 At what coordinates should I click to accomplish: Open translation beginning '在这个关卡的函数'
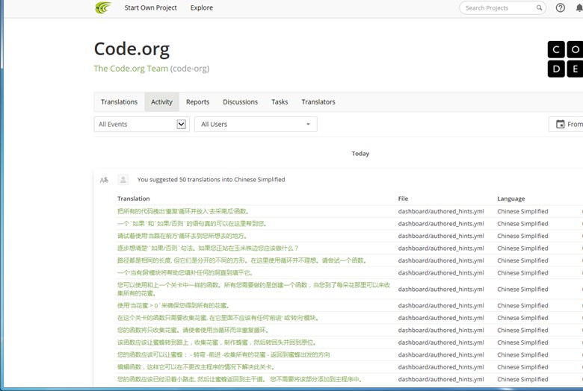(x=218, y=317)
